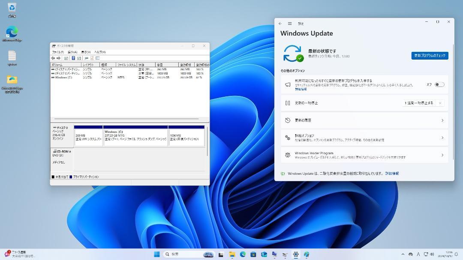Open the news widget on the taskbar

19,254
